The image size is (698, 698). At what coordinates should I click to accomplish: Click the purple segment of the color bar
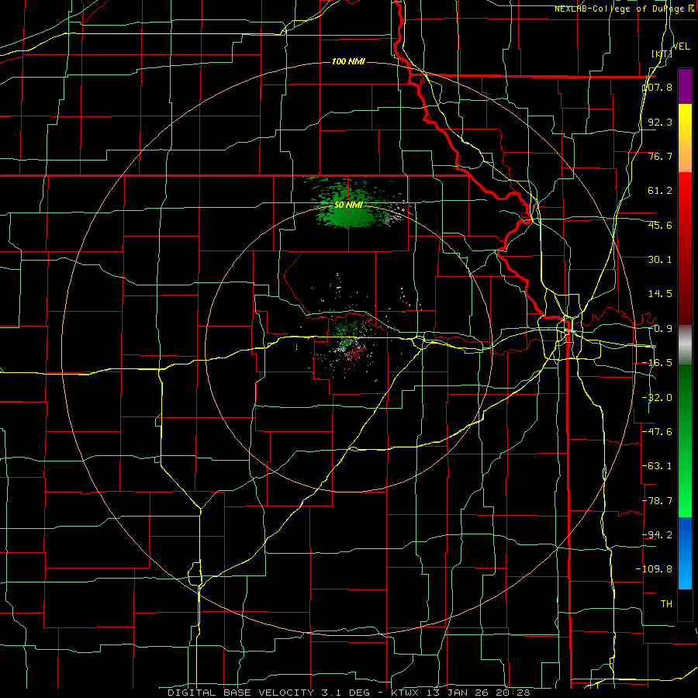(685, 86)
